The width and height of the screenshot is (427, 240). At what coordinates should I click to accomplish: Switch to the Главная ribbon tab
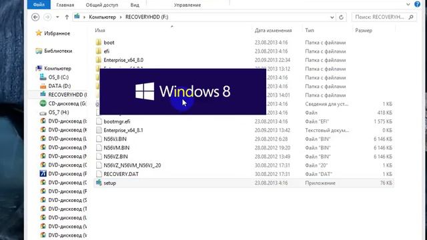65,5
